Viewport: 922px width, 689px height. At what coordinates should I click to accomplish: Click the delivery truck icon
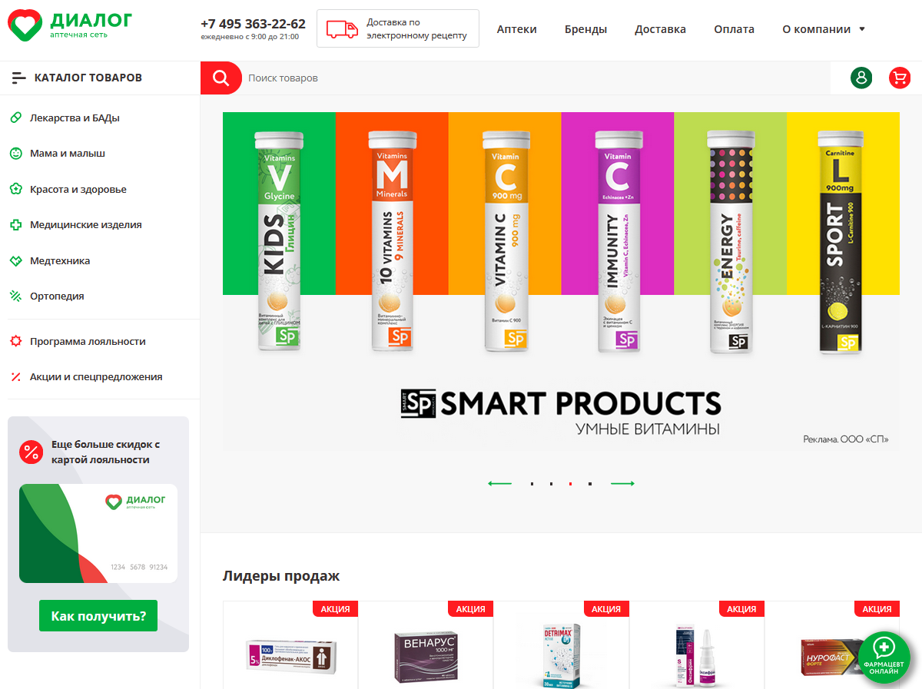tap(342, 29)
